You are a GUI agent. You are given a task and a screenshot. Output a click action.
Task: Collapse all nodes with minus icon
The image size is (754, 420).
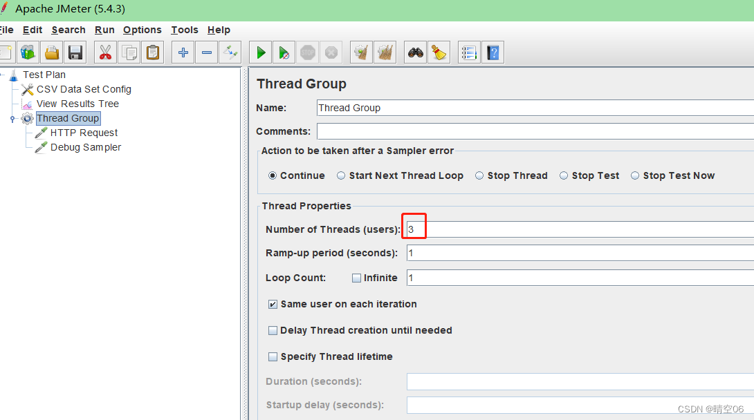(x=207, y=52)
